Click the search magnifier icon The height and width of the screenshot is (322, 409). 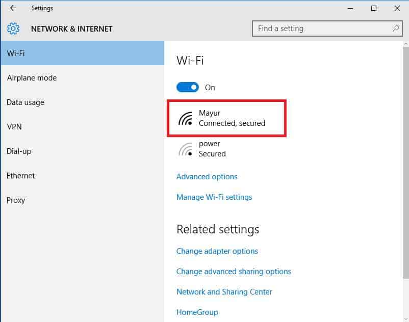396,29
